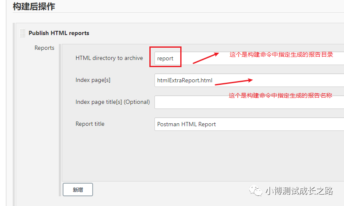Click the Report title label

90,124
